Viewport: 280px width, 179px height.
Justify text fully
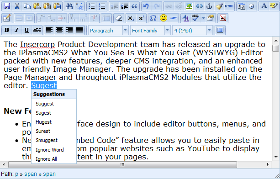79,30
